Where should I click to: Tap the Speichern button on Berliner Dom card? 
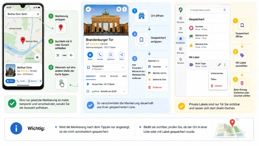coord(32,81)
